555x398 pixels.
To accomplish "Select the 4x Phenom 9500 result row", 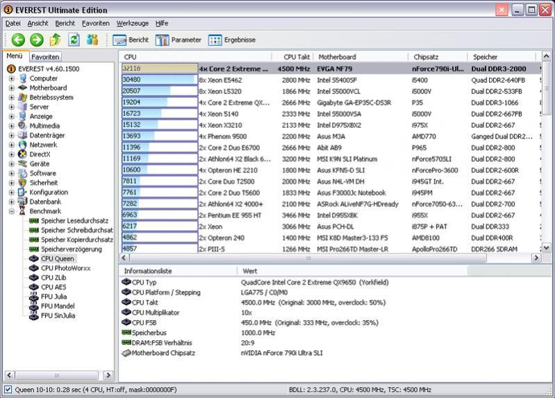I will coord(331,136).
